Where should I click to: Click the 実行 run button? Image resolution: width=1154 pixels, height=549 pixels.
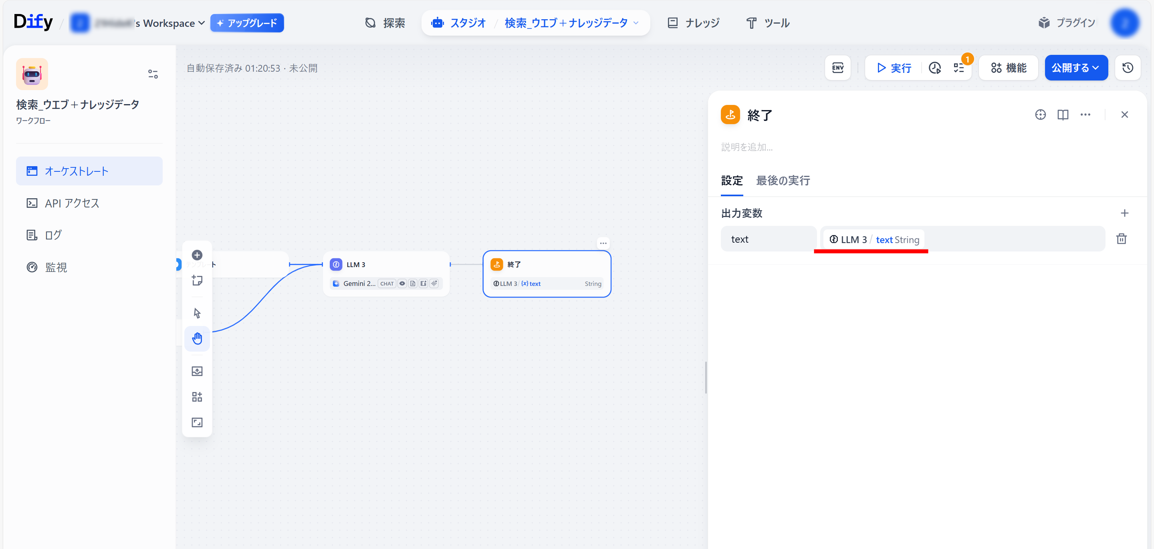coord(894,68)
